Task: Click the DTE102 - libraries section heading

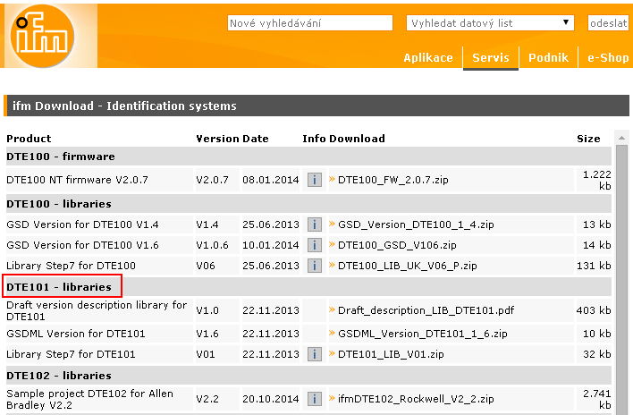Action: [59, 376]
